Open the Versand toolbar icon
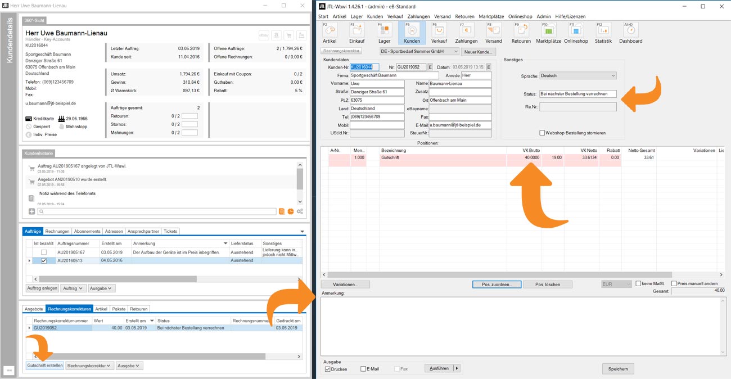The image size is (731, 379). point(494,33)
